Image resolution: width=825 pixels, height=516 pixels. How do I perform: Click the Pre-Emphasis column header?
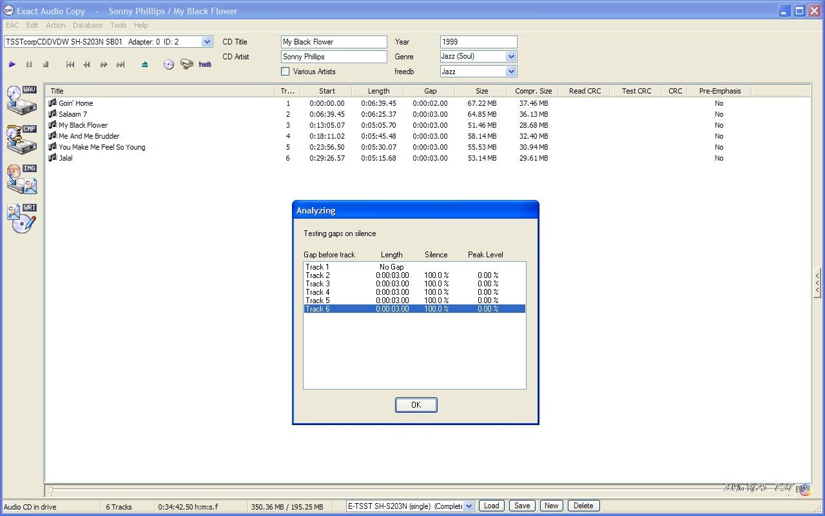(719, 91)
